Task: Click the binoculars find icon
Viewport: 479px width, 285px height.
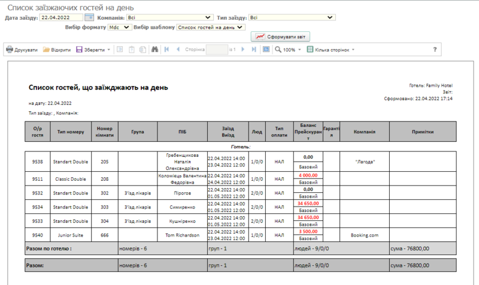Action: 154,50
